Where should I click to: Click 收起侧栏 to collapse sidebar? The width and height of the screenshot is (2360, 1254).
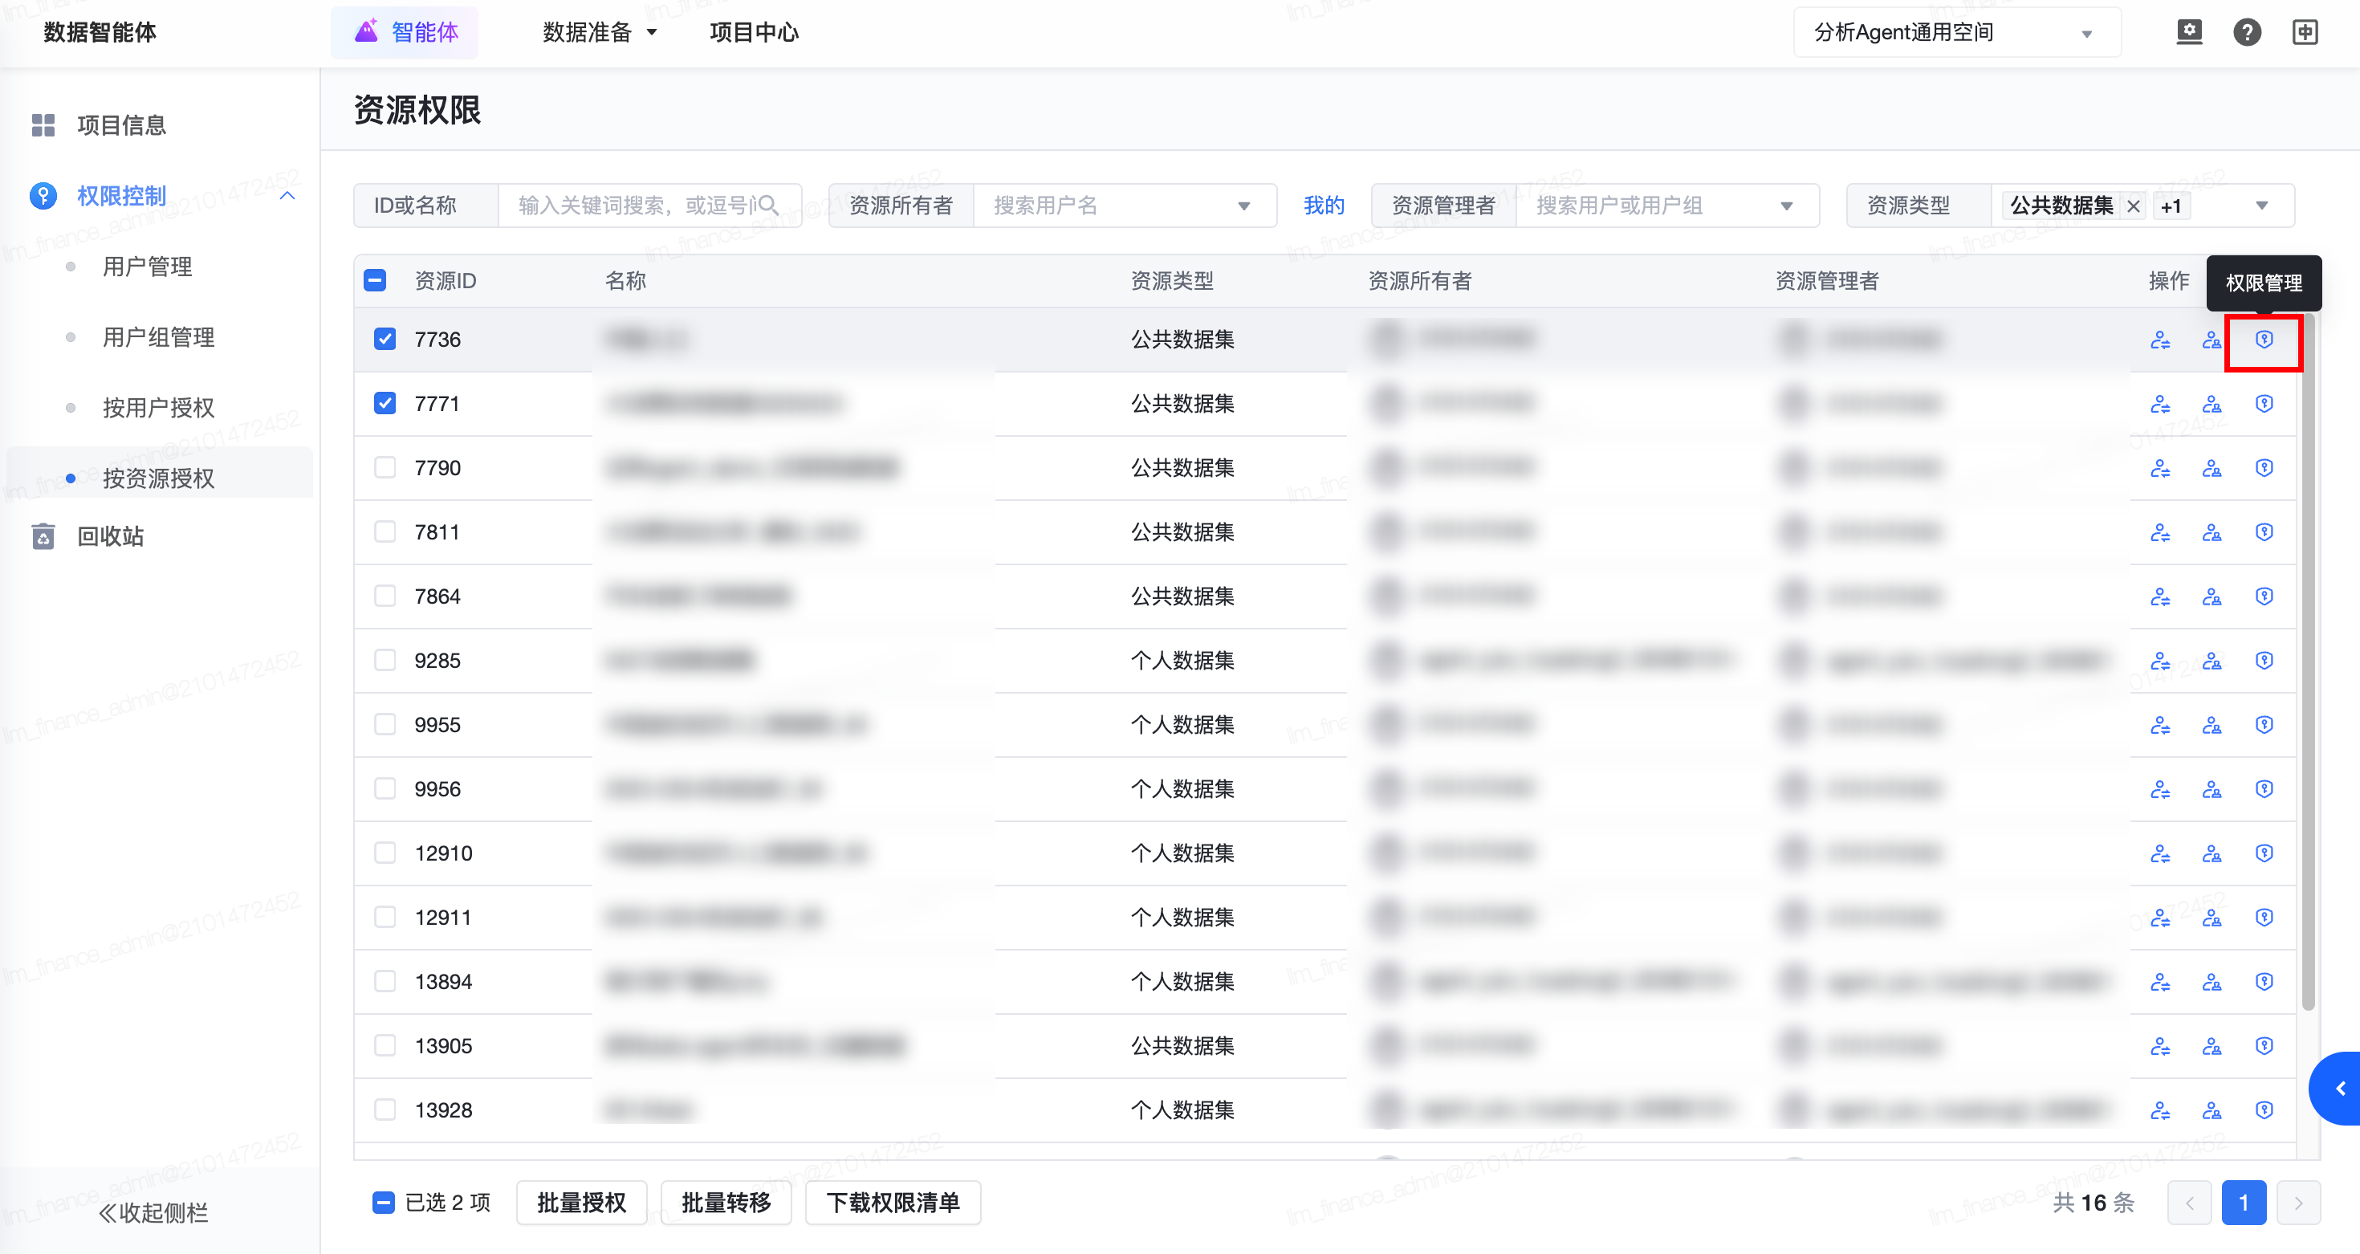pyautogui.click(x=153, y=1213)
